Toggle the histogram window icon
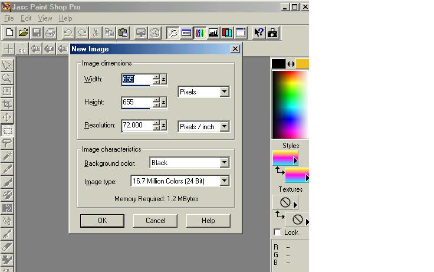This screenshot has height=272, width=434. click(x=213, y=33)
